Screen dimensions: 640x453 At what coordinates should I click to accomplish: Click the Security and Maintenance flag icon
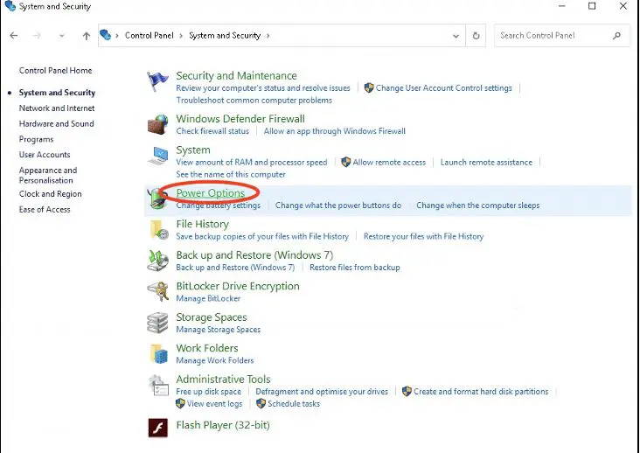pyautogui.click(x=158, y=82)
